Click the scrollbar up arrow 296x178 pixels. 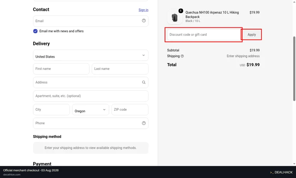(294, 2)
